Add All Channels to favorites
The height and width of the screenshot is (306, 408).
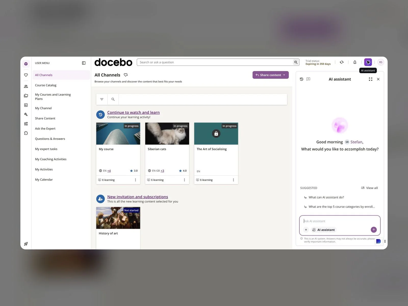126,75
